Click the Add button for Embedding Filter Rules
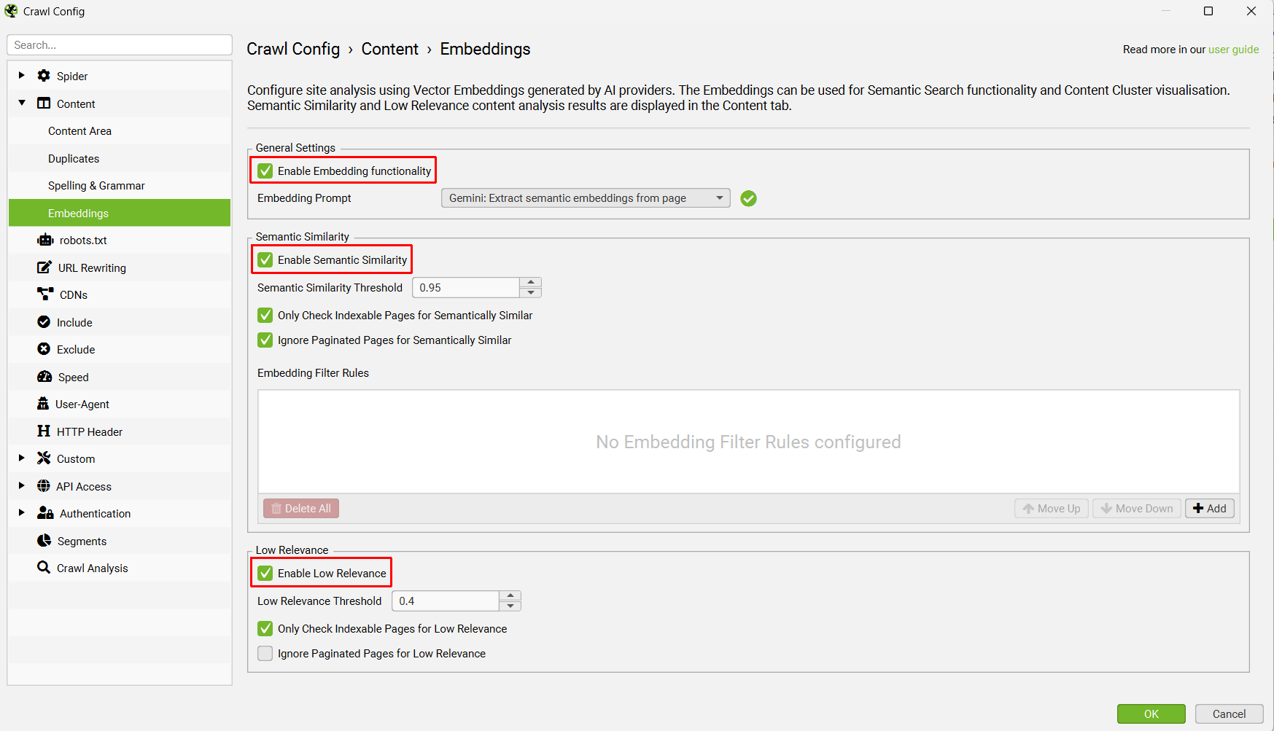The image size is (1274, 731). (1209, 508)
